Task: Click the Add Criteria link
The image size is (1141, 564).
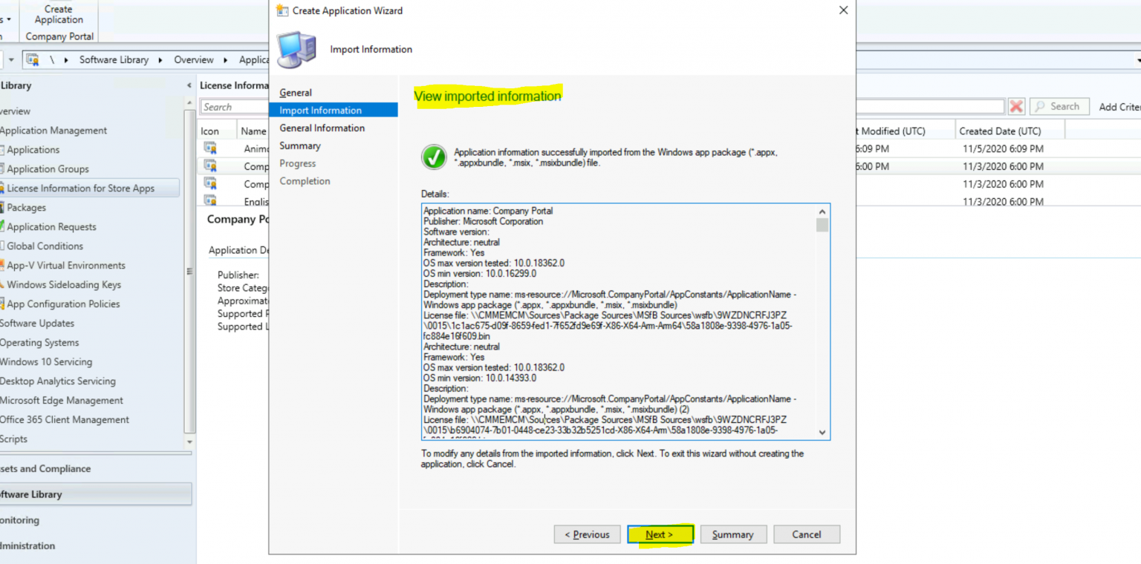Action: point(1119,106)
